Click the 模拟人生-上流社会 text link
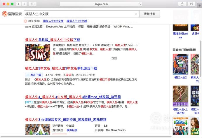202x138 pixels. coord(180,111)
